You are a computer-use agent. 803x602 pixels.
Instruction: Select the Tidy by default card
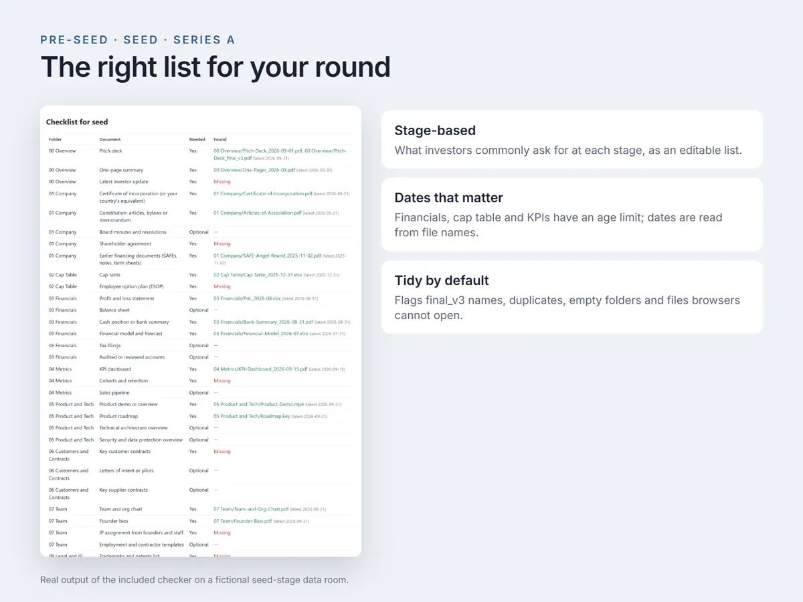[572, 297]
